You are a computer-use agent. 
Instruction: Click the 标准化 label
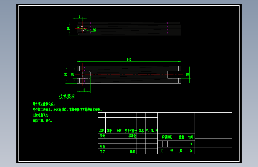click(132, 136)
